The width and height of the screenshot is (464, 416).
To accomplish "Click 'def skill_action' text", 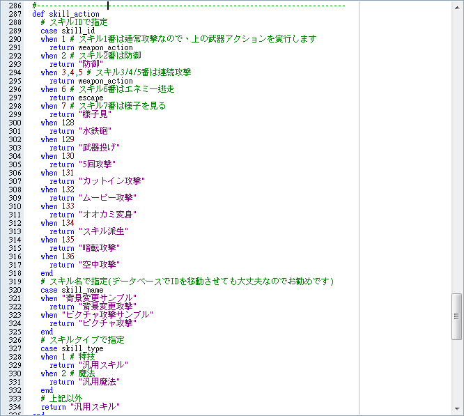I will tap(65, 14).
